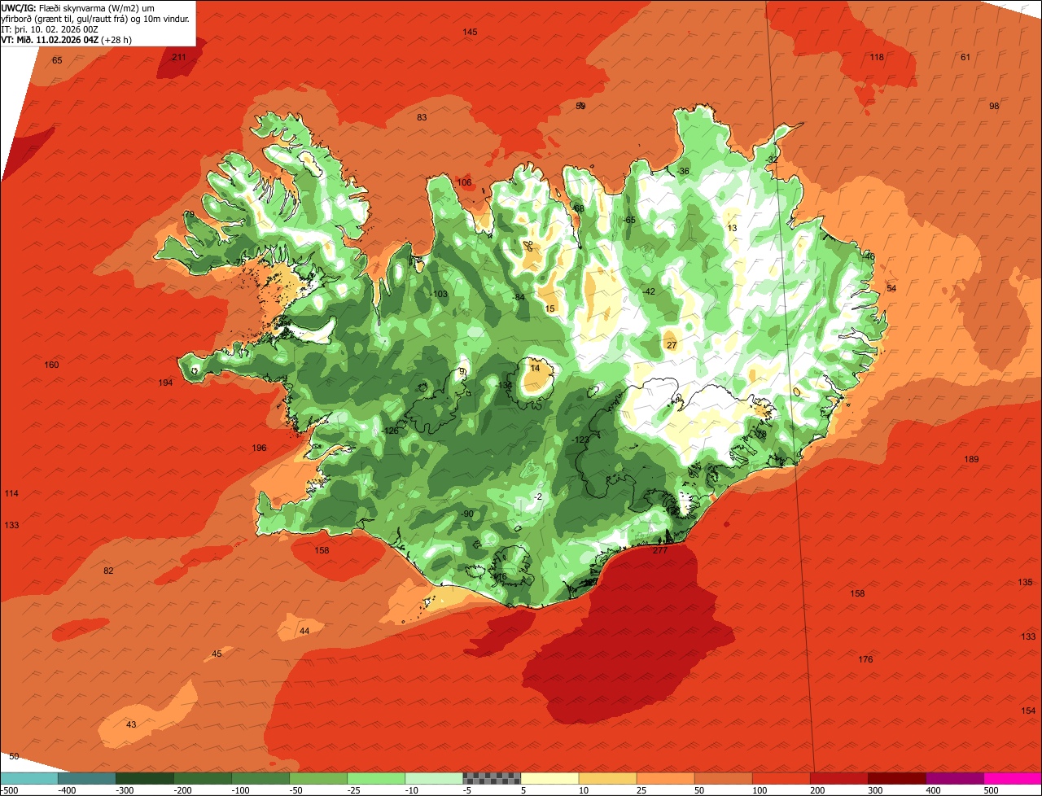Click the light teal -500 to -400 legend swatch

click(x=28, y=777)
